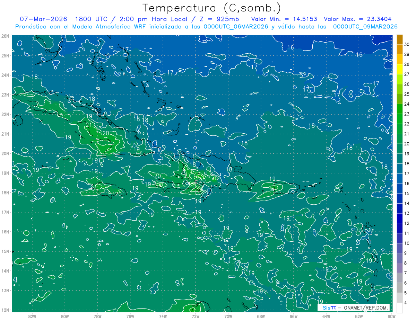Click the 13N latitude axis label

(5, 291)
